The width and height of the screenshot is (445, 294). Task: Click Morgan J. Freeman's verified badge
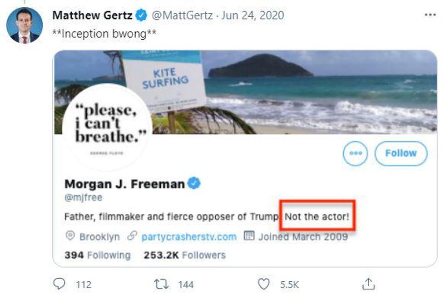pos(195,184)
